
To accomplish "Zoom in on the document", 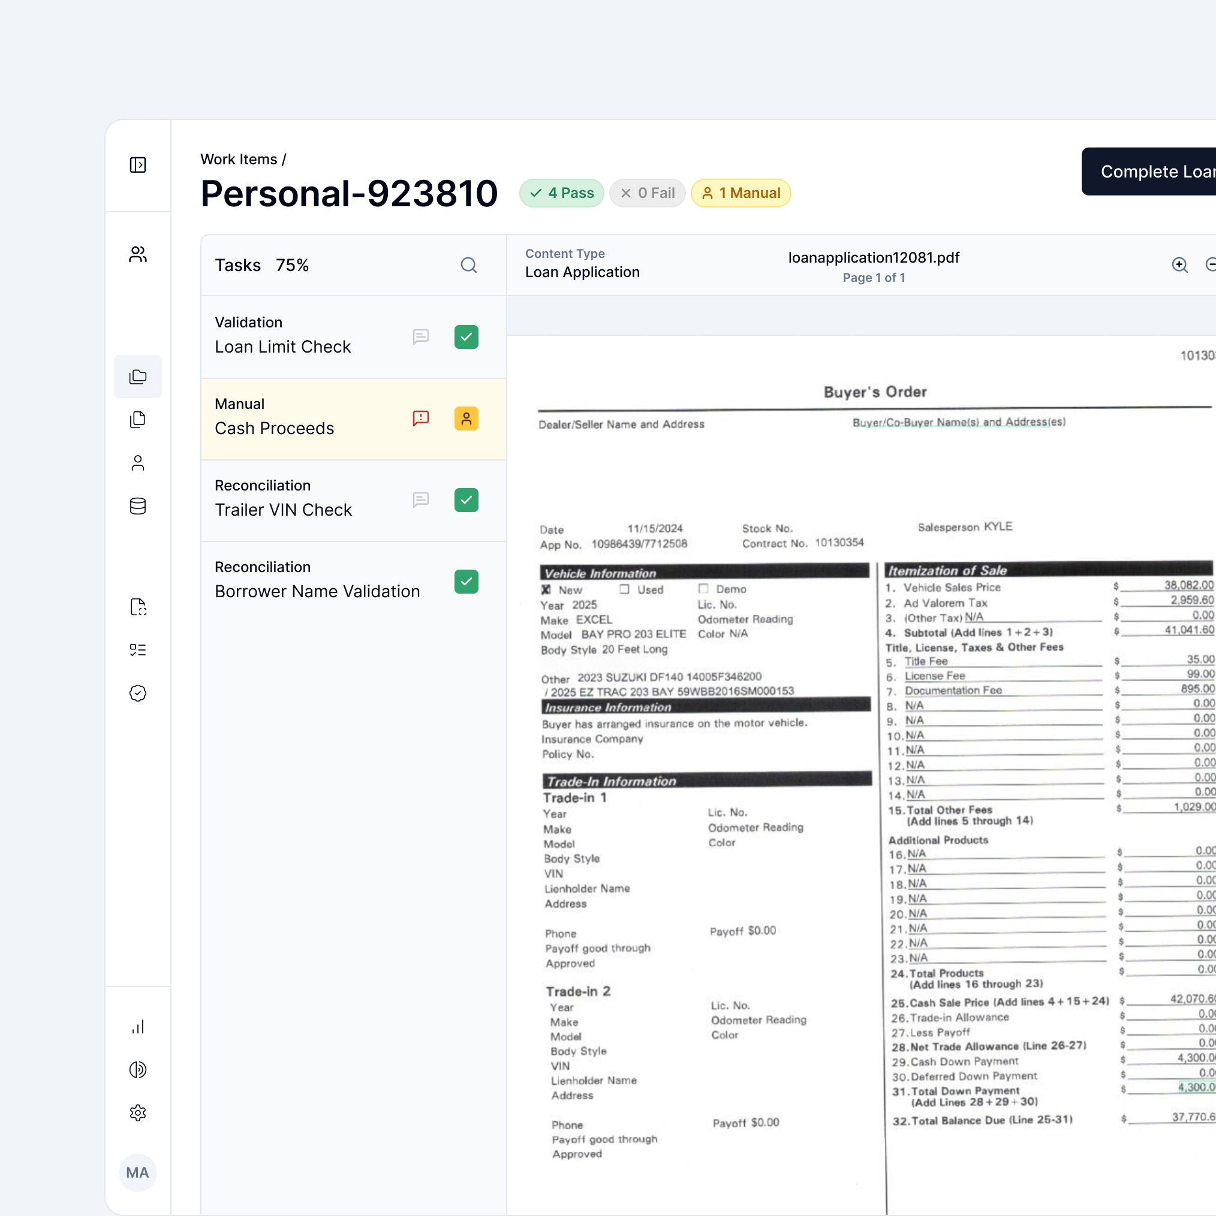I will [x=1180, y=265].
